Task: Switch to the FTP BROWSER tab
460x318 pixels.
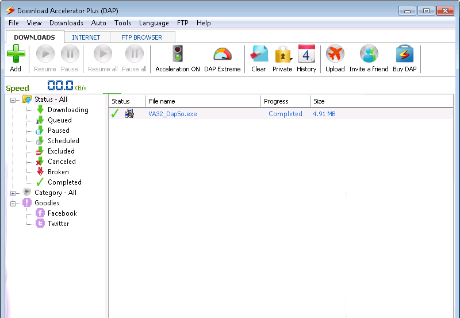Action: click(141, 37)
